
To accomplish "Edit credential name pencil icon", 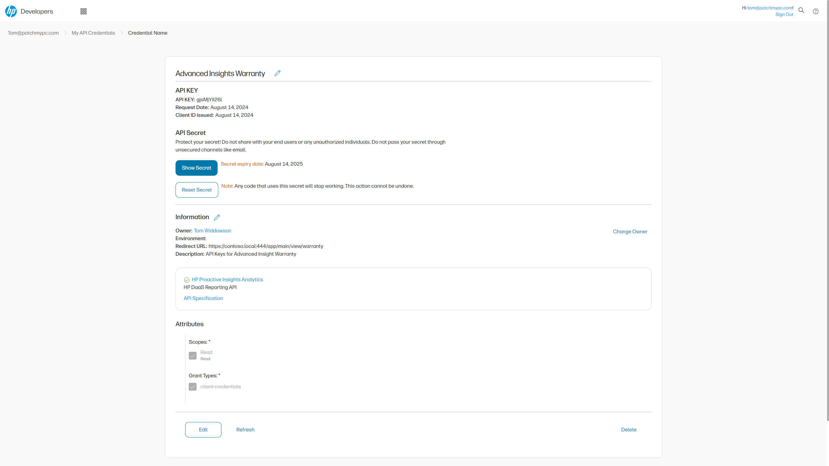I will click(278, 73).
